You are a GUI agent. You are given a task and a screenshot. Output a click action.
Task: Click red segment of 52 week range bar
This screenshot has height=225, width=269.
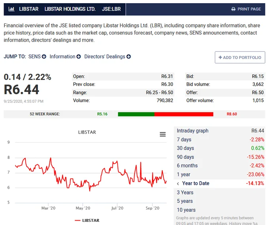tap(184, 114)
